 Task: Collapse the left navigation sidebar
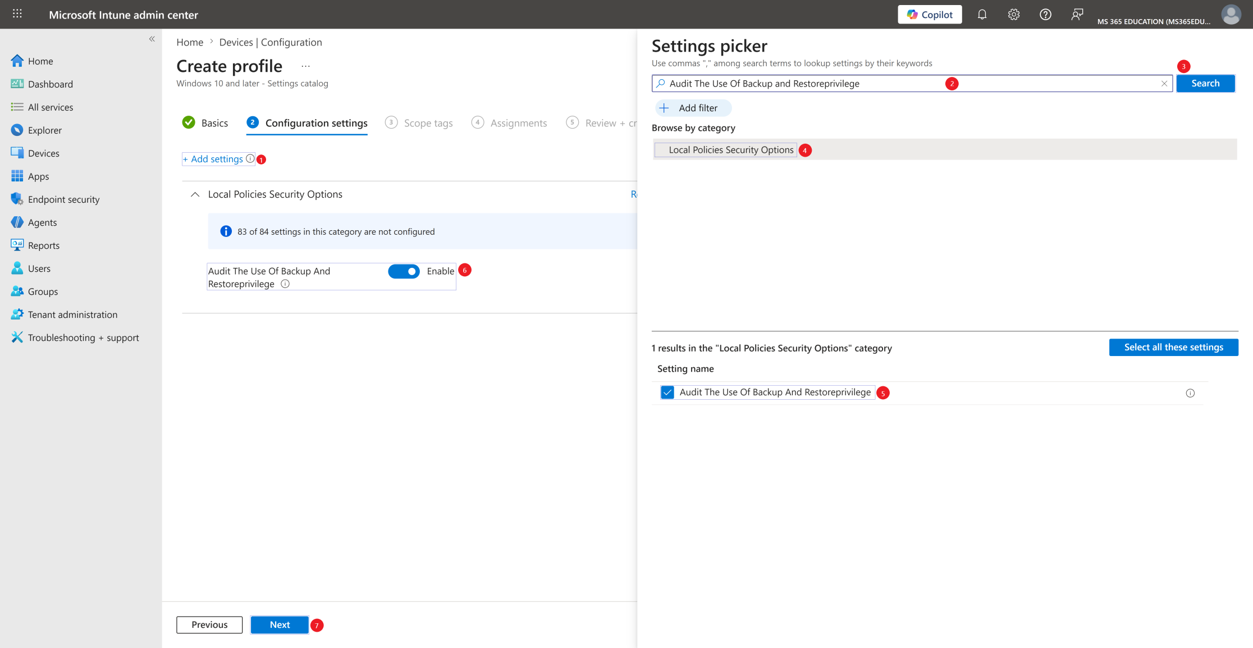click(152, 39)
